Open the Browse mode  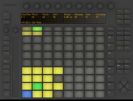click(x=127, y=22)
